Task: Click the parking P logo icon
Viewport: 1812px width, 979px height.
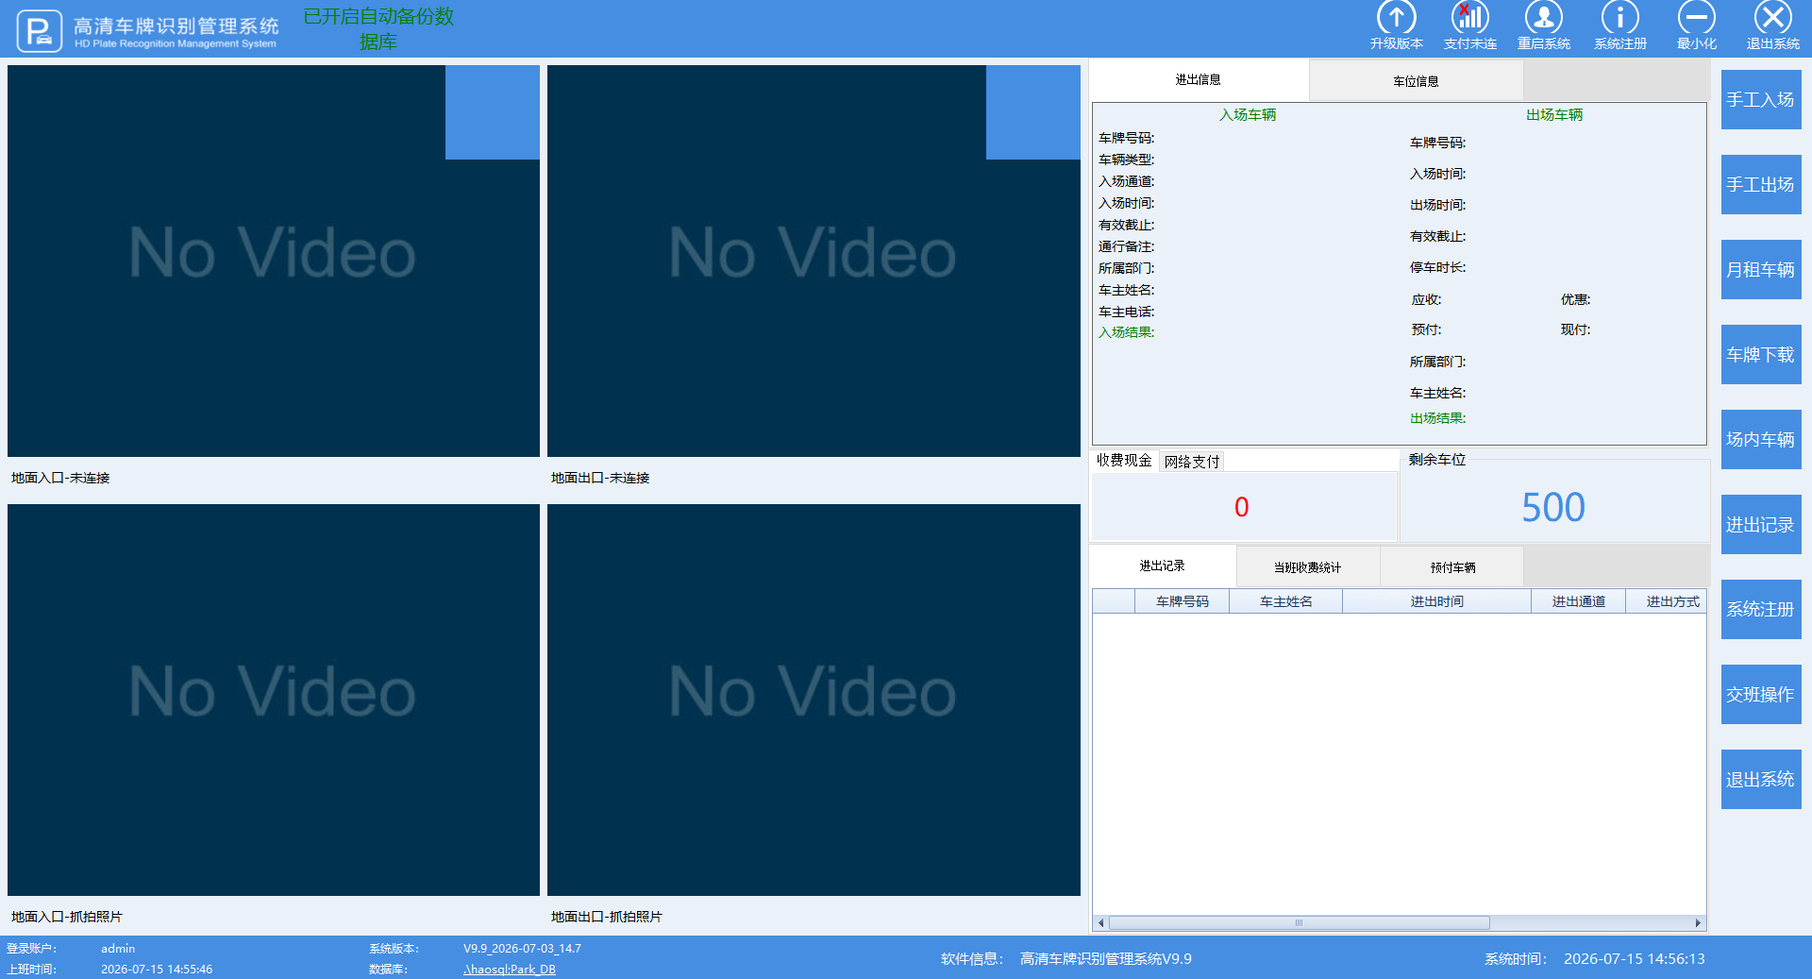Action: tap(40, 31)
